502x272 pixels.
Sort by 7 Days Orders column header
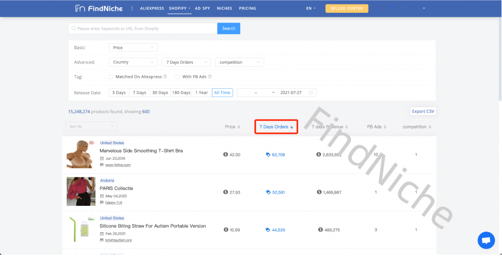[x=276, y=127]
